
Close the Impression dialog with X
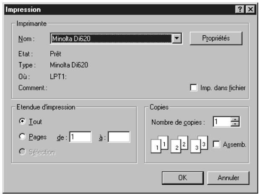251,9
